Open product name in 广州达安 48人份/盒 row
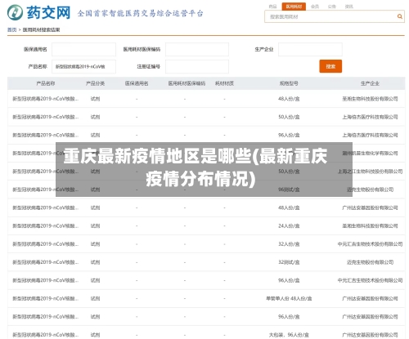Viewport: 409px width, 339px height. point(45,207)
